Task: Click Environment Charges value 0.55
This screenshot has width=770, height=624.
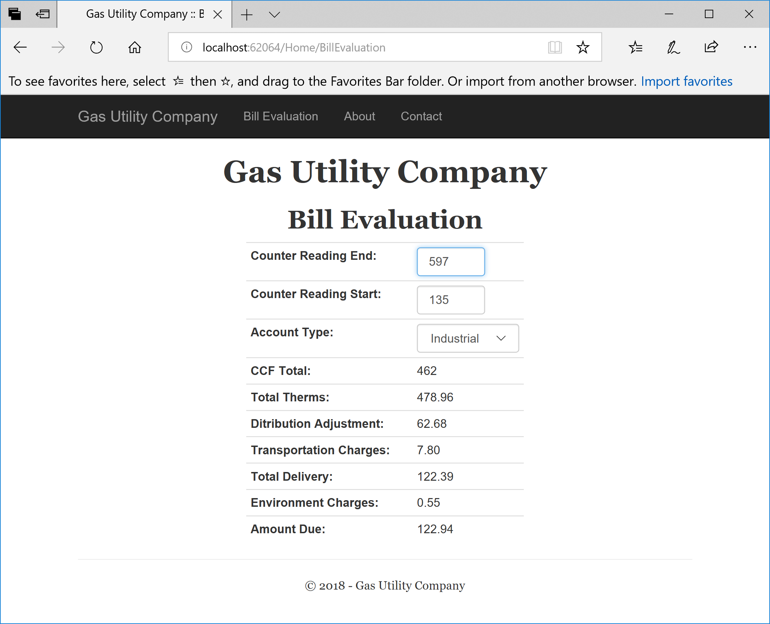Action: tap(428, 503)
